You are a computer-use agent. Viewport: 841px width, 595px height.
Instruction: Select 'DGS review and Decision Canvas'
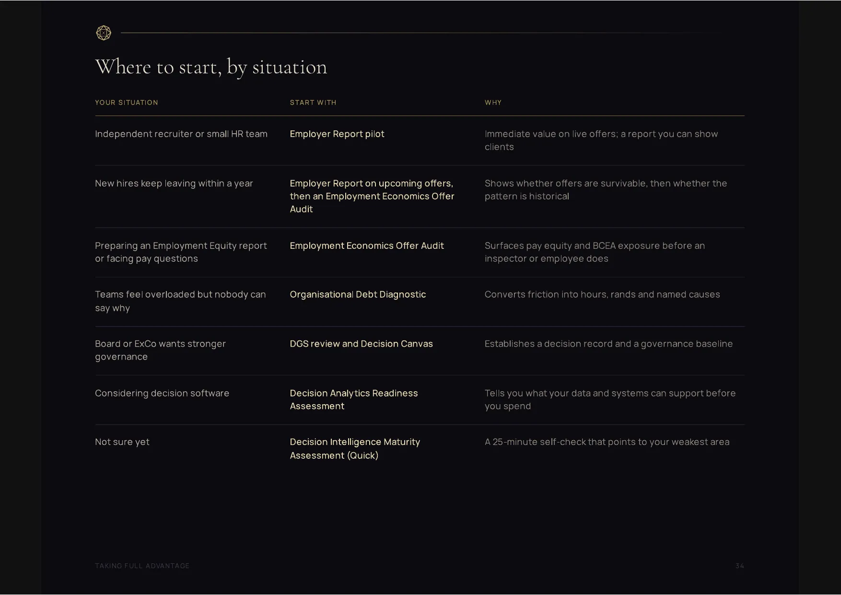[361, 344]
